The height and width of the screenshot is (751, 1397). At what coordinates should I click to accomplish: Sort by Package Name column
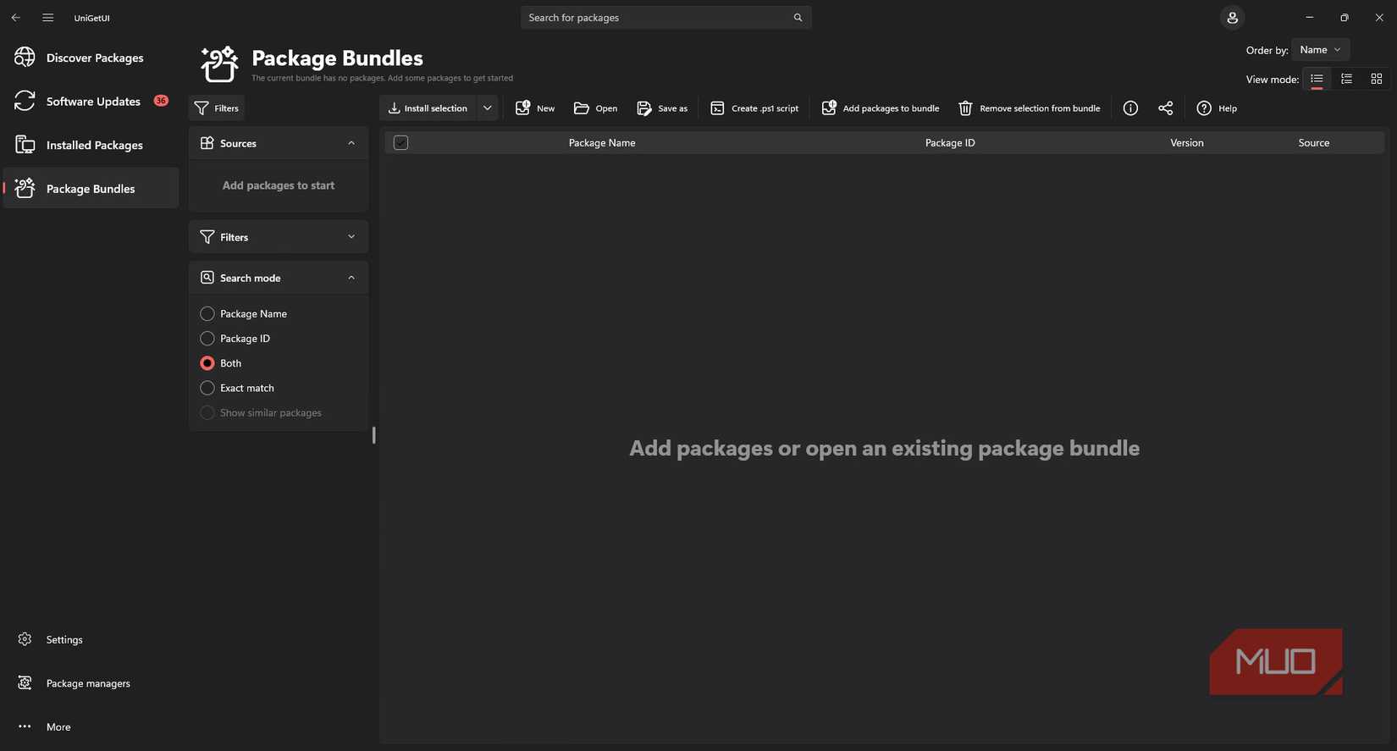click(602, 143)
